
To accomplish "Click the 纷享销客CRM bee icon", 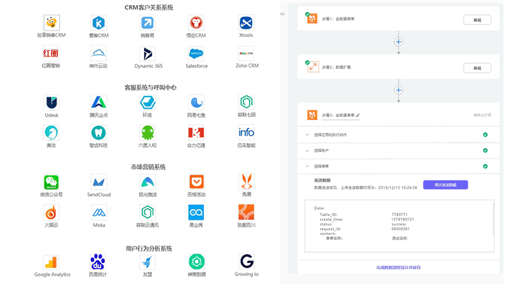I will click(x=51, y=23).
